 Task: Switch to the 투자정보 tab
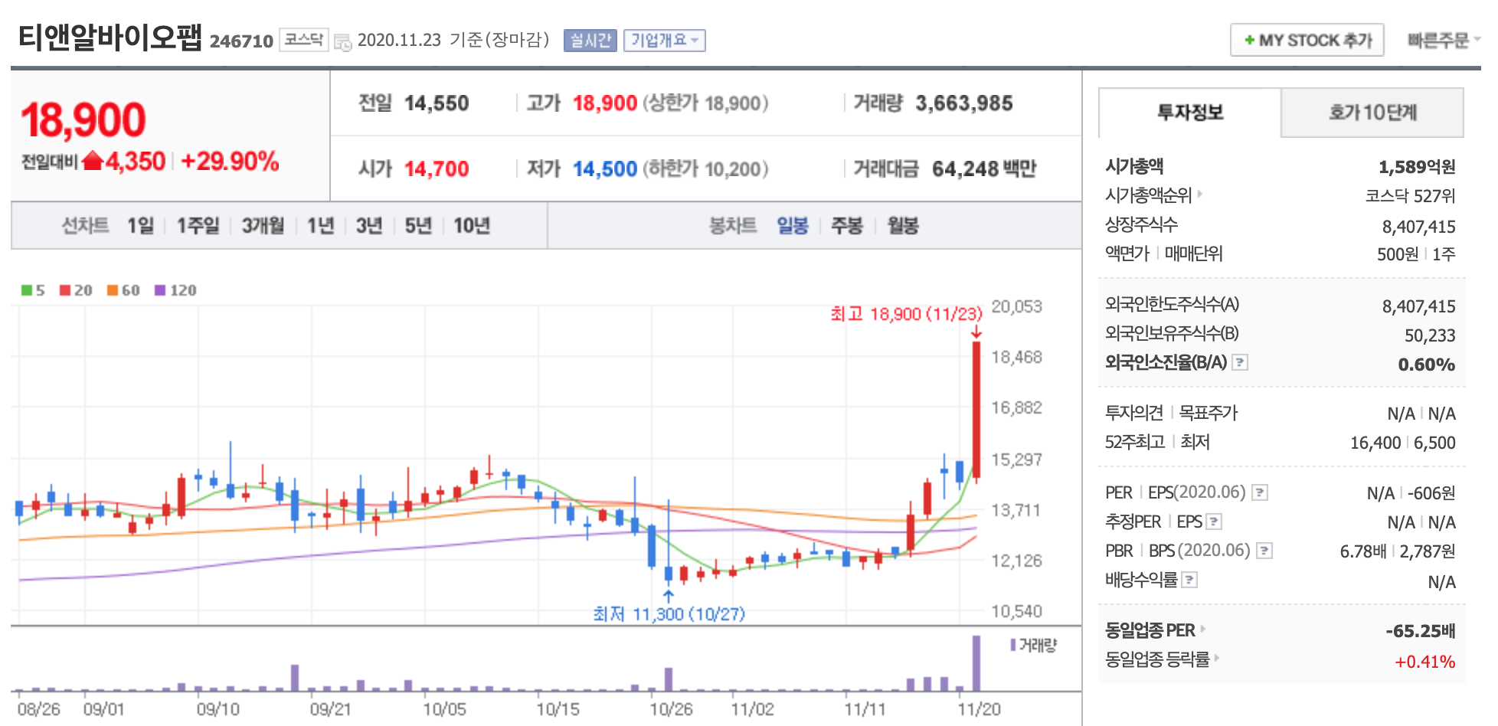pos(1190,113)
